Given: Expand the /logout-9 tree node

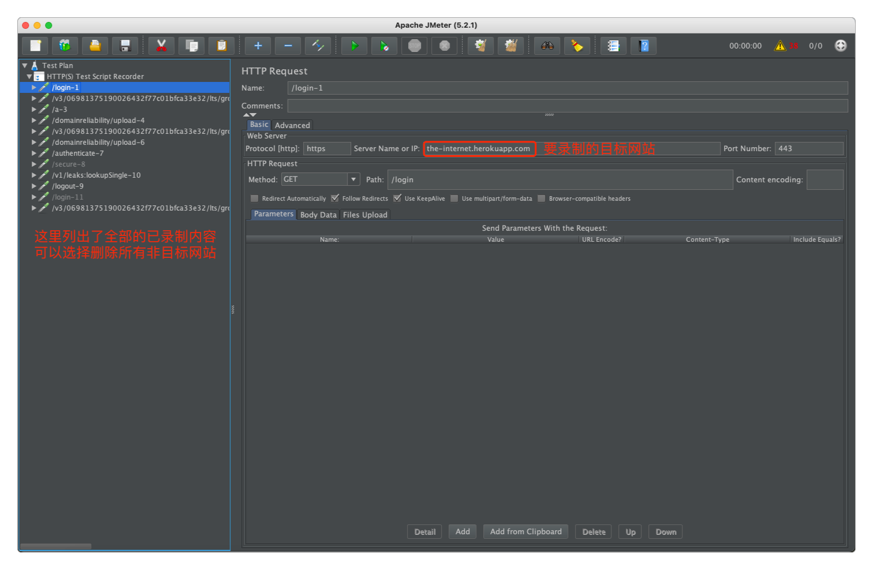Looking at the screenshot, I should (34, 186).
